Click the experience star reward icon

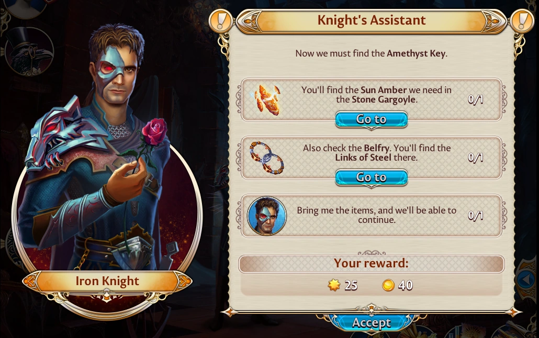click(334, 285)
